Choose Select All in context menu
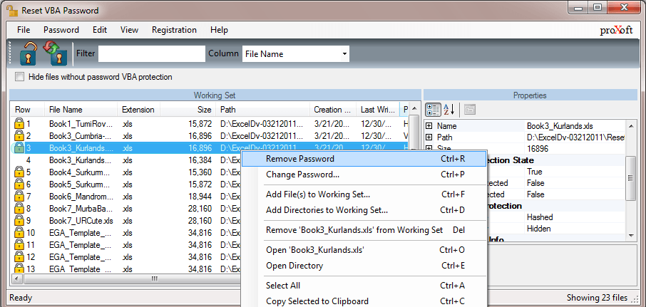 (x=364, y=286)
